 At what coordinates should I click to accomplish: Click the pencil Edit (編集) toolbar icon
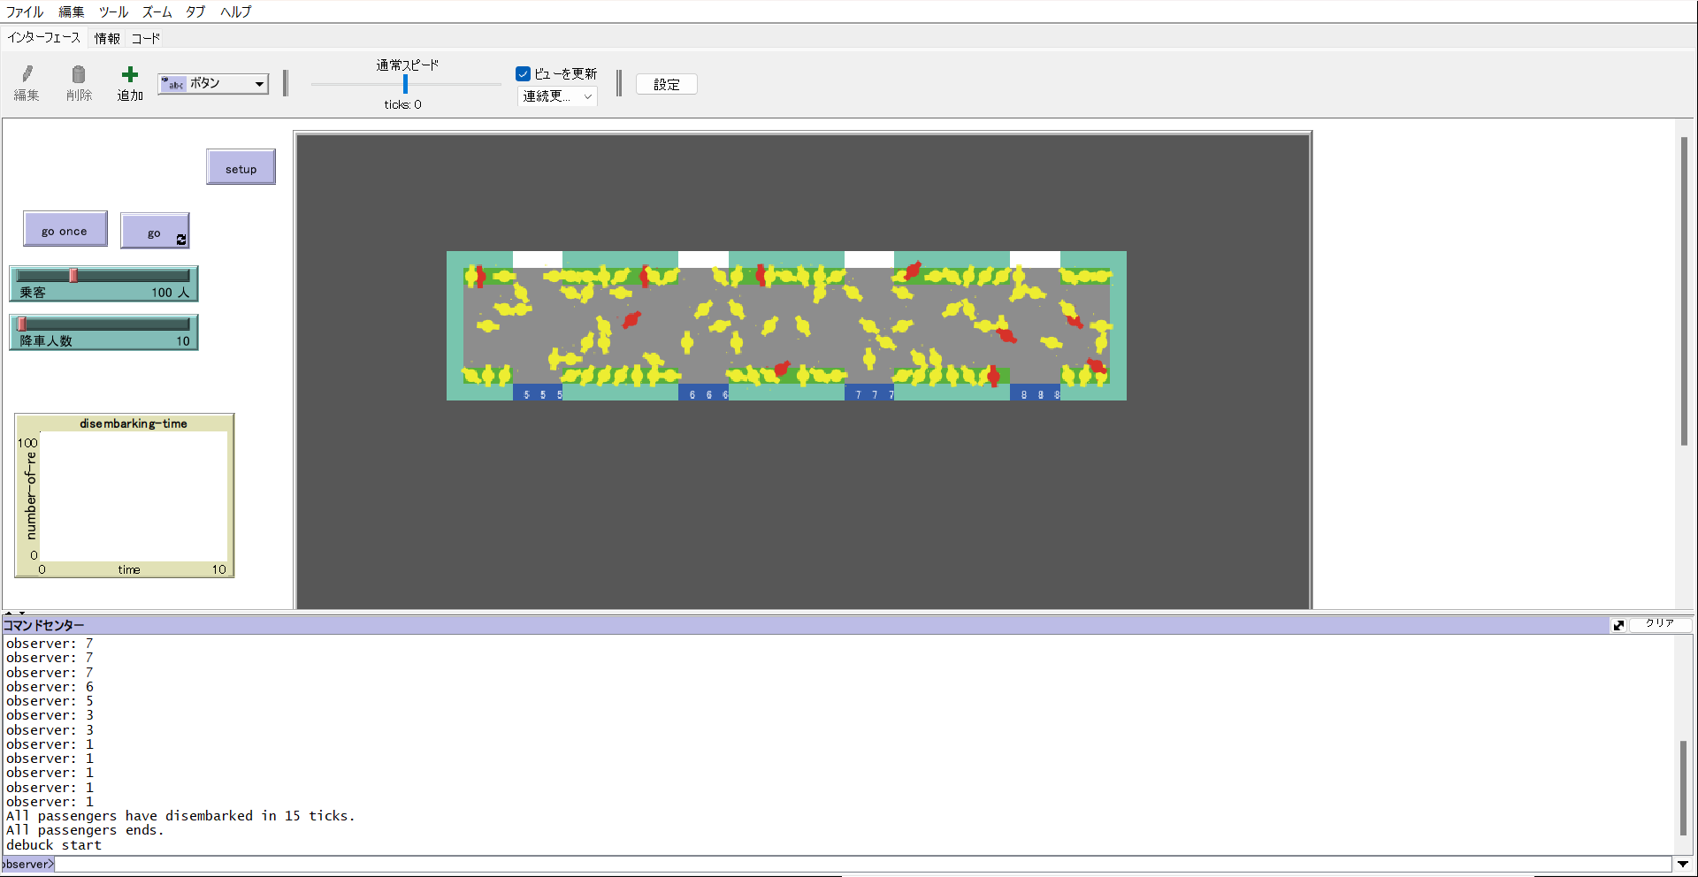point(27,75)
